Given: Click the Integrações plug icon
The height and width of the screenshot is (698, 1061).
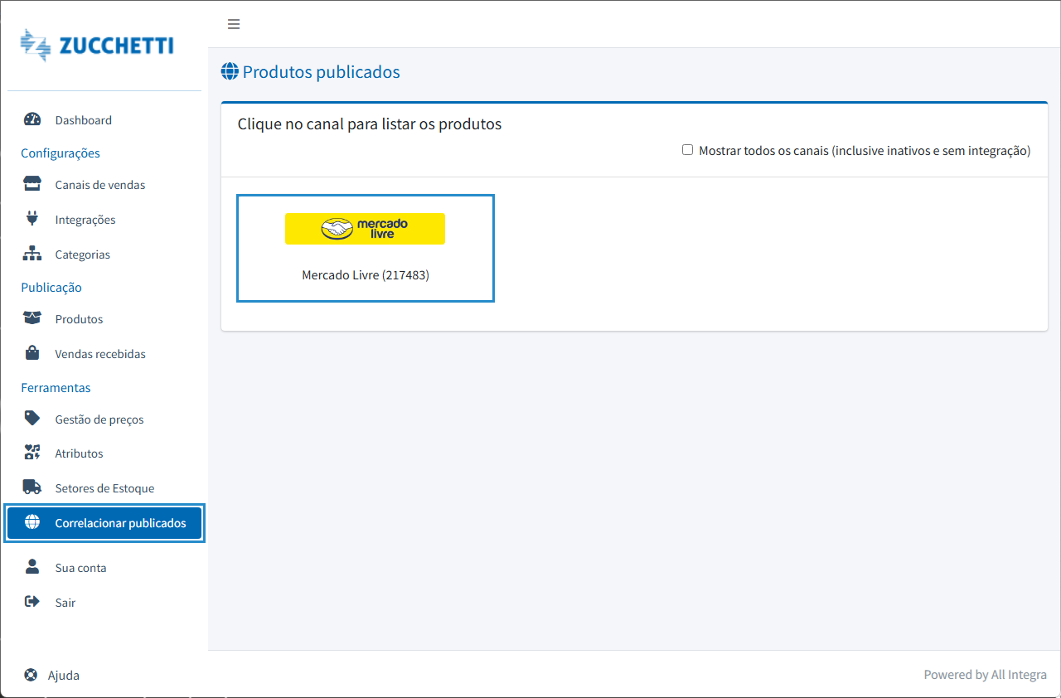Looking at the screenshot, I should point(32,219).
